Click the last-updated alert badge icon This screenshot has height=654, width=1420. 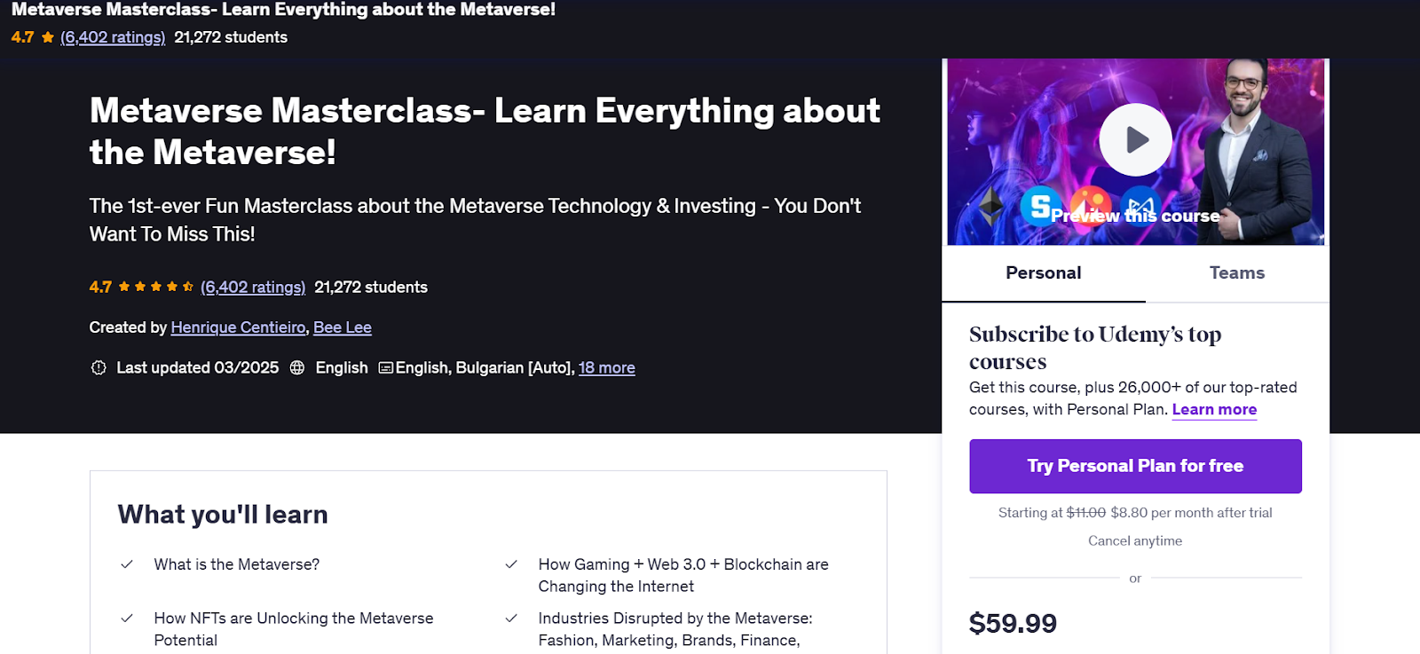click(99, 367)
